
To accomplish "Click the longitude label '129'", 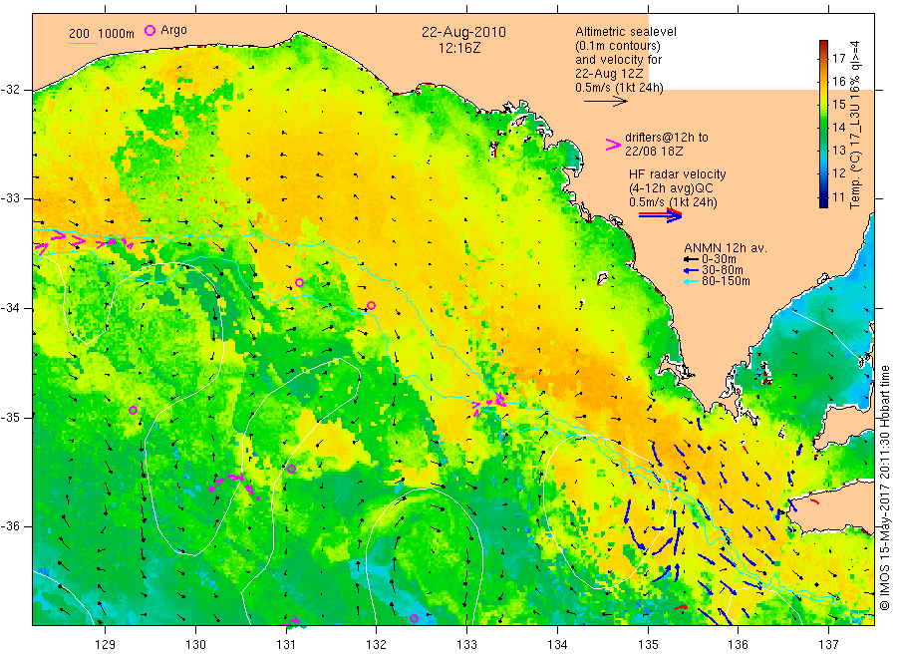I will [106, 645].
